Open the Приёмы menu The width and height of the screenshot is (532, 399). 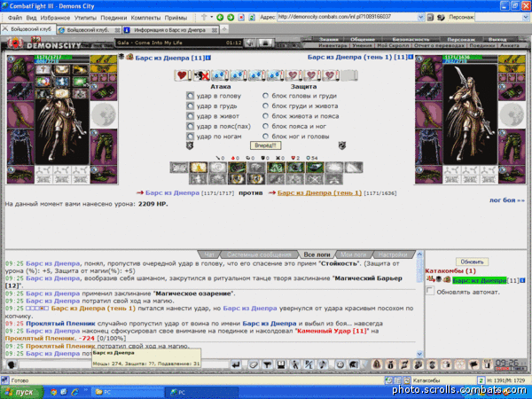[x=176, y=18]
